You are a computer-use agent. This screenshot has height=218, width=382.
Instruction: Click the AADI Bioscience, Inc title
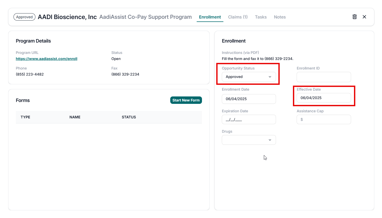coord(67,17)
